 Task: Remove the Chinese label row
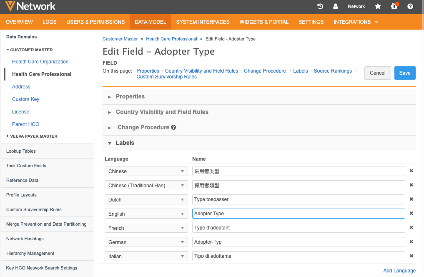tap(411, 171)
